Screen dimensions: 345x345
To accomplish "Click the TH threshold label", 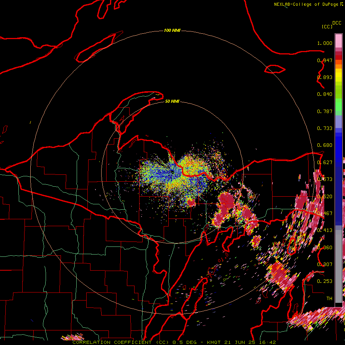I will (329, 299).
